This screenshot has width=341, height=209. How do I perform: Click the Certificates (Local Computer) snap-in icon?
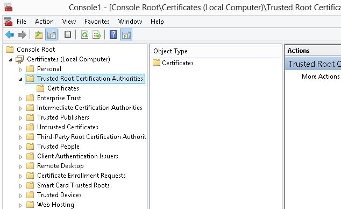[20, 59]
